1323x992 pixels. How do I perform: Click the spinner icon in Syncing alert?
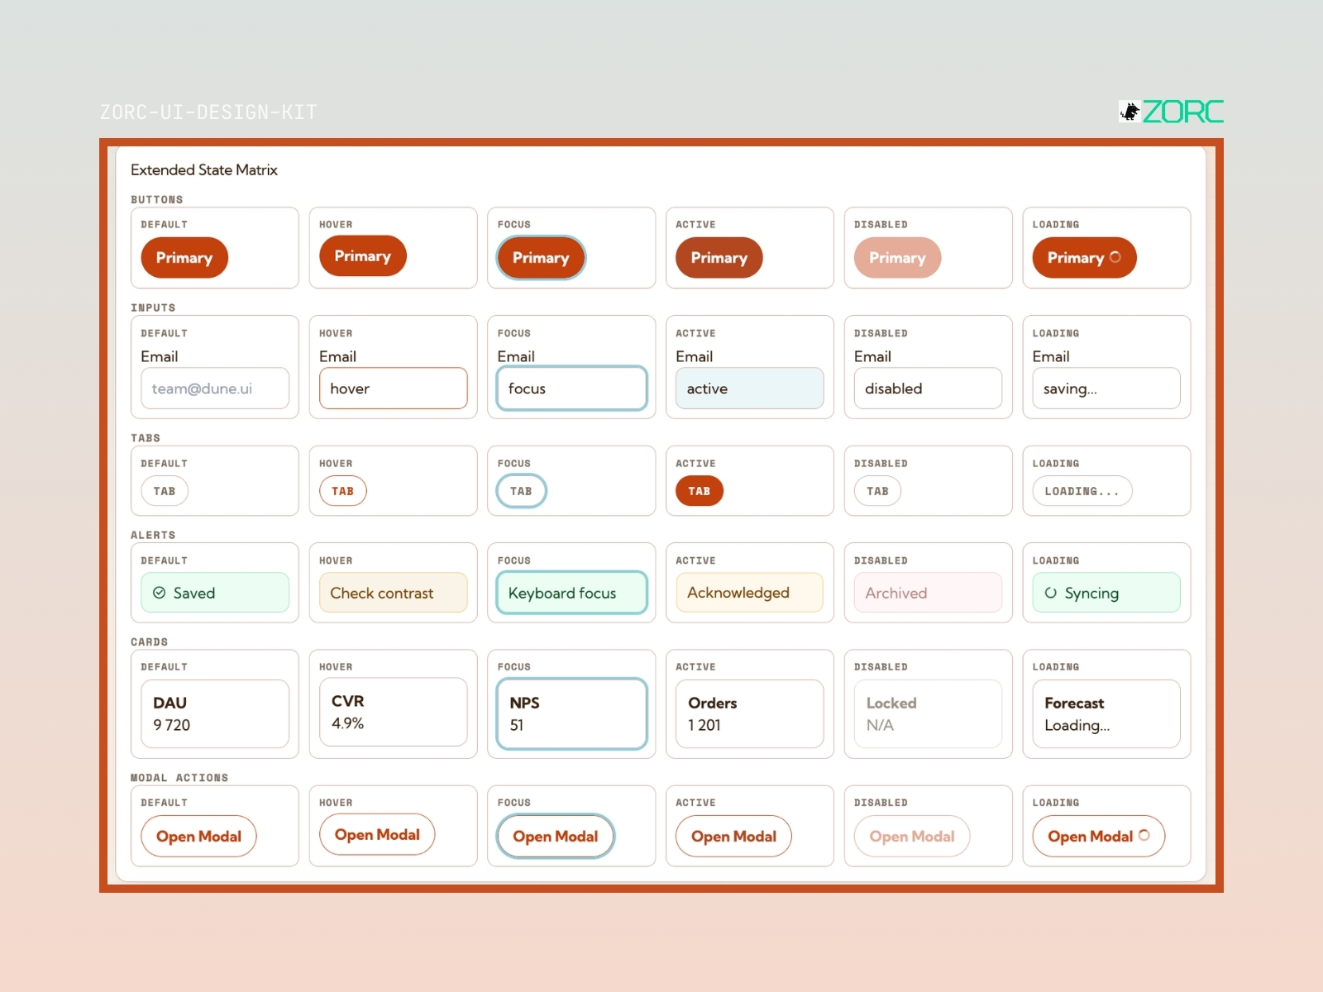point(1050,593)
